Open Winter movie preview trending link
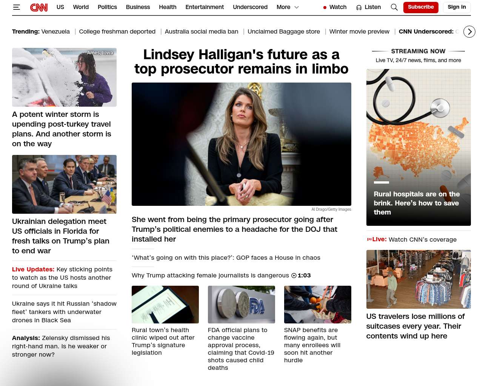Viewport: 483px width, 386px height. [x=359, y=32]
